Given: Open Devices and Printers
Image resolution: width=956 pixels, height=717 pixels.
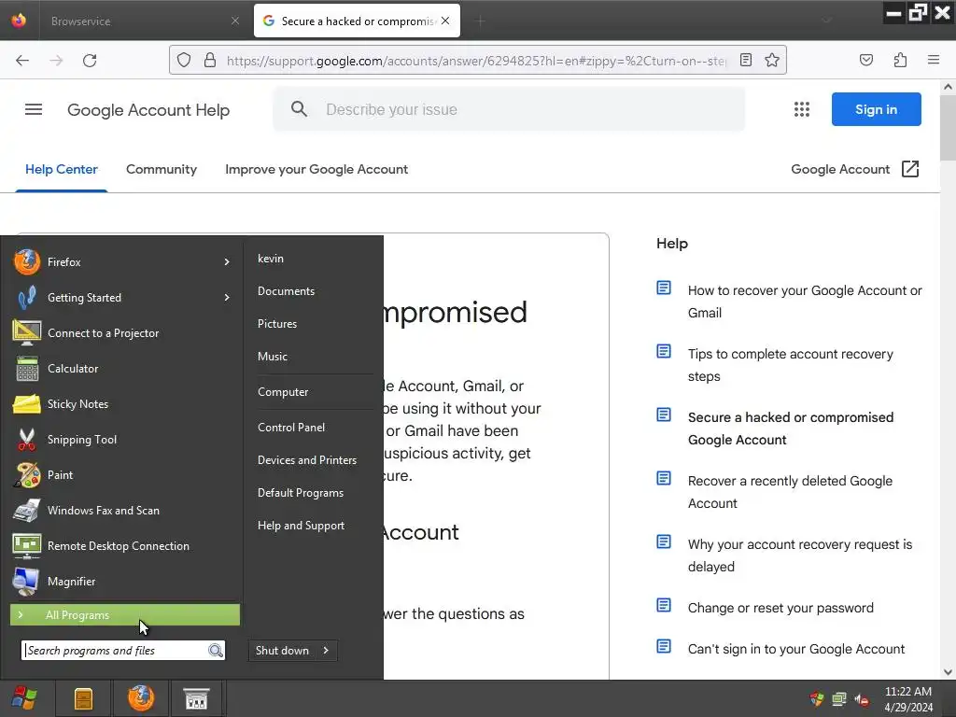Looking at the screenshot, I should pyautogui.click(x=307, y=459).
